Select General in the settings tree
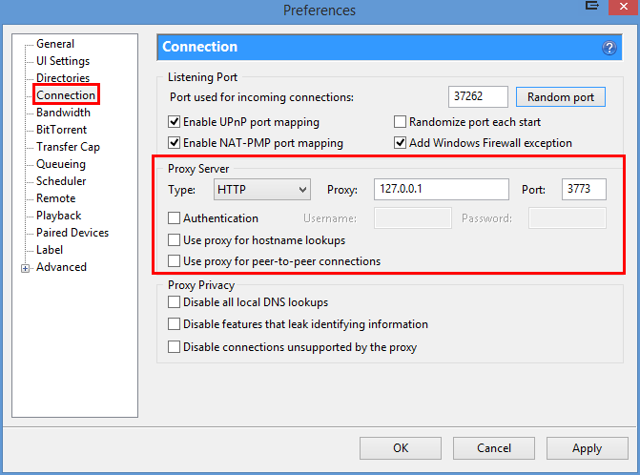 (55, 44)
